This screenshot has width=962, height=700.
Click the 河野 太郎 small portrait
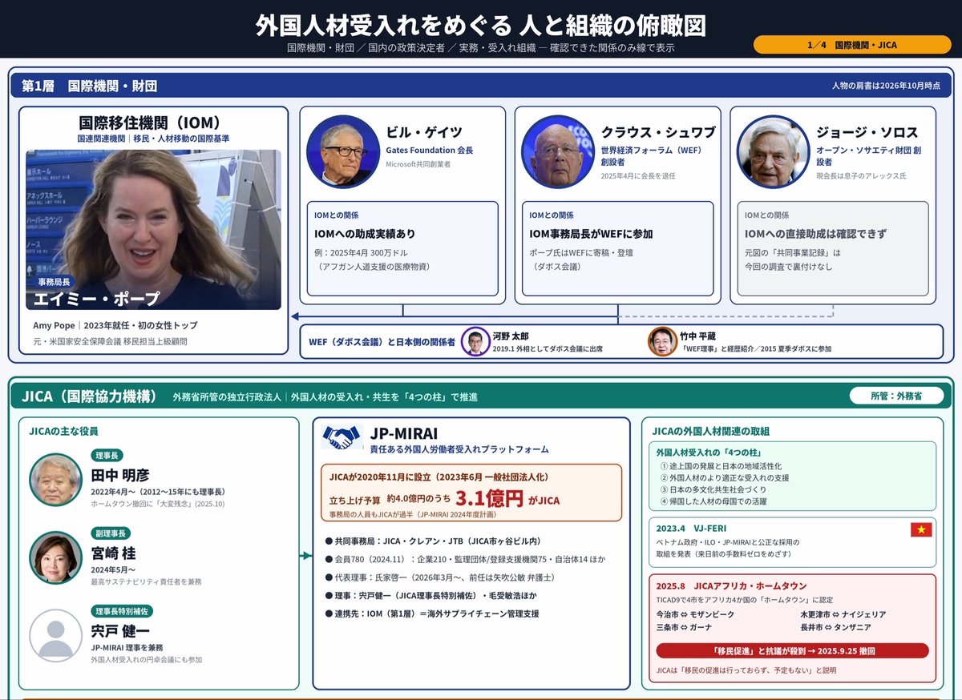[x=475, y=342]
